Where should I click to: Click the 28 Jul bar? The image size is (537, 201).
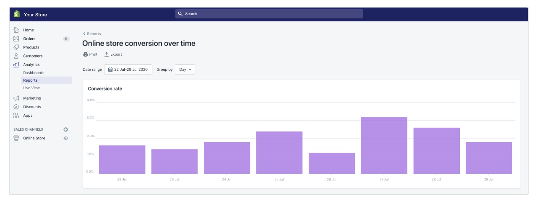pyautogui.click(x=437, y=151)
